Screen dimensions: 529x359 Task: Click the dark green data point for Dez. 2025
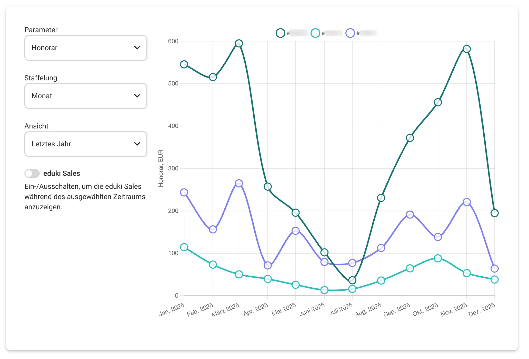pyautogui.click(x=494, y=213)
